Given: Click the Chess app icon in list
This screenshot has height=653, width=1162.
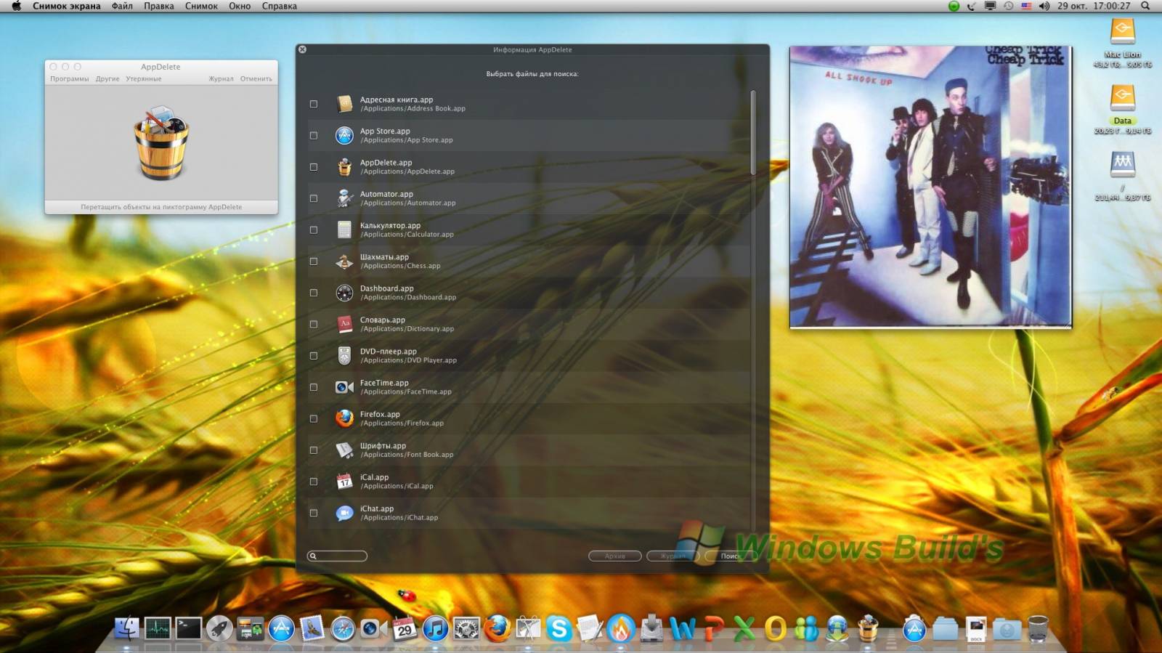Looking at the screenshot, I should tap(344, 261).
